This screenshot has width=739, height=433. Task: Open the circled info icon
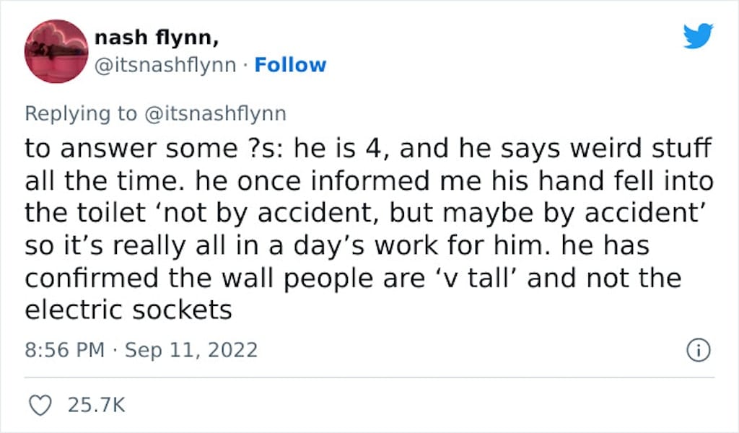[x=699, y=350]
